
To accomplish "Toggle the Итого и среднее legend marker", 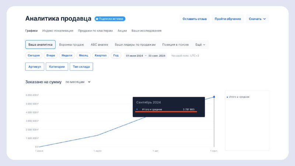I will (x=227, y=97).
